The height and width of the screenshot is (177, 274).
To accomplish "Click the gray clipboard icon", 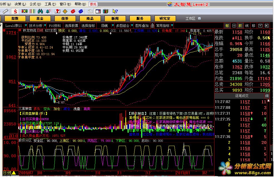I will pos(90,12).
